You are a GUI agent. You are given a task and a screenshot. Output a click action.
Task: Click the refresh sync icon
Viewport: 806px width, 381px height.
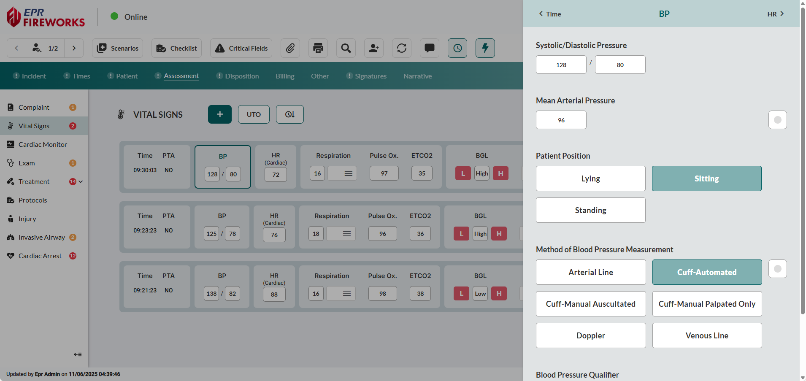[402, 48]
